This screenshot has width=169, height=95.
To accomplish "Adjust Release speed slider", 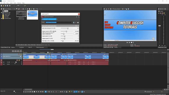I will pyautogui.click(x=64, y=39).
